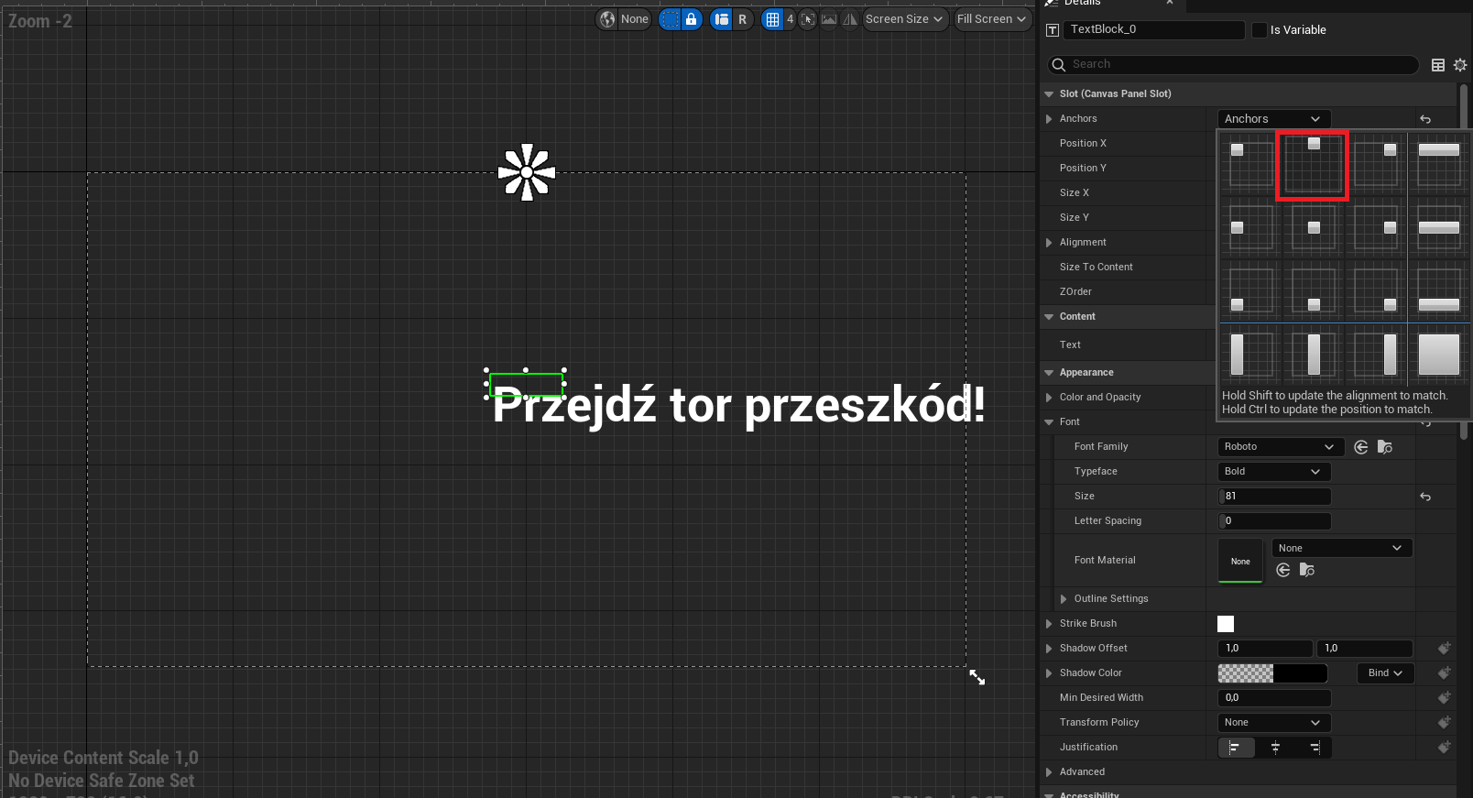Choose the full-stretch anchor preset
Viewport: 1473px width, 798px height.
pyautogui.click(x=1438, y=354)
